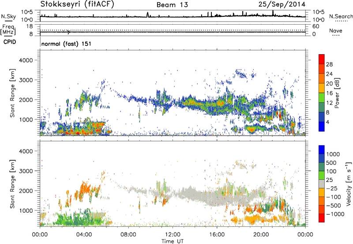Select the "CPID" row label
This screenshot has width=353, height=244.
click(x=10, y=42)
